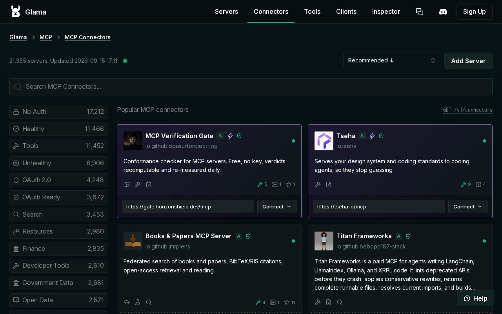Toggle the Tools filter
Screen dimensions: 502x314
pyautogui.click(x=58, y=146)
